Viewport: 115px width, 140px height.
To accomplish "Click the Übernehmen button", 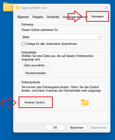I will tap(99, 128).
